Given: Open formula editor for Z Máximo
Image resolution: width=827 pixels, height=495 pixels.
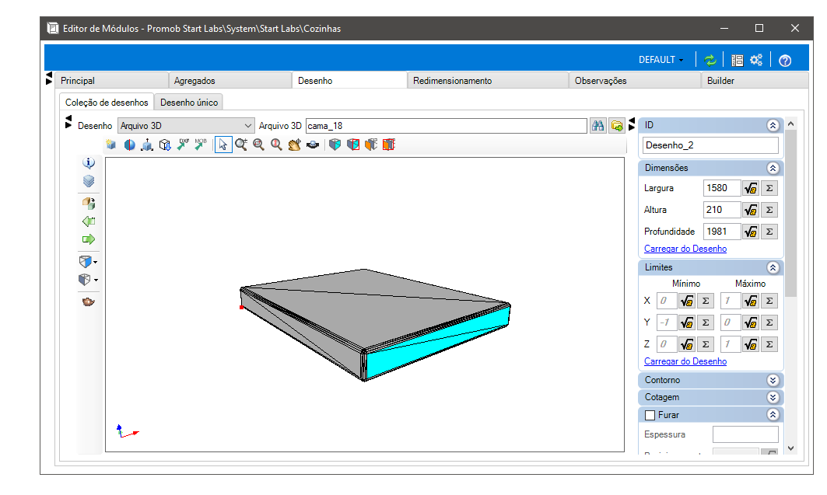Looking at the screenshot, I should [751, 344].
